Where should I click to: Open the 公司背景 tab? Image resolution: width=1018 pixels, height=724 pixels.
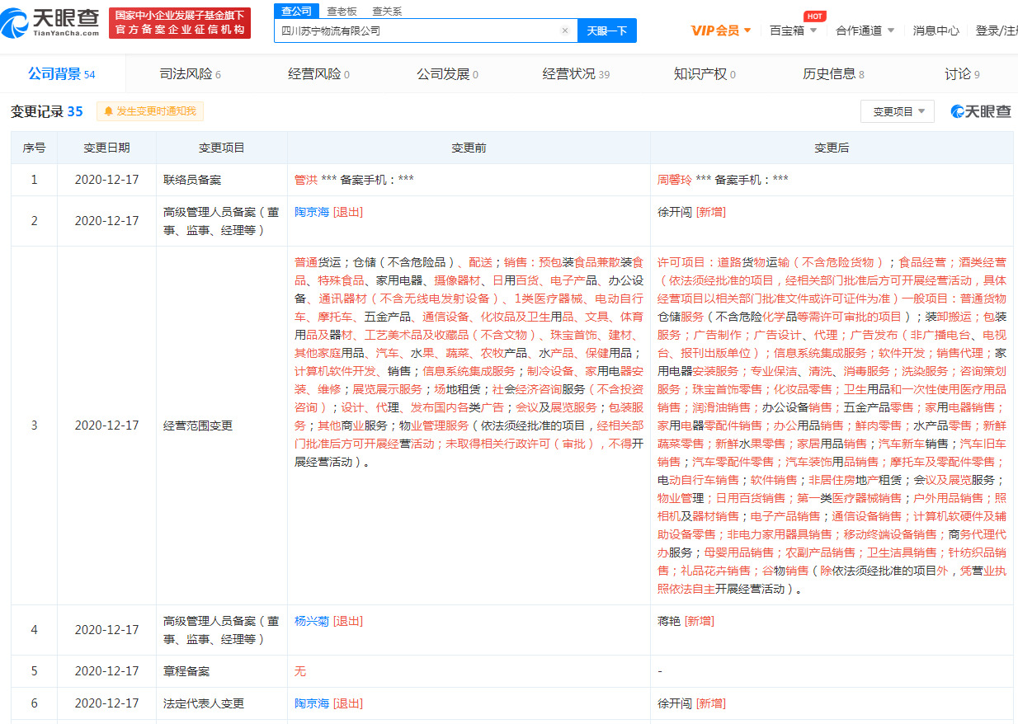[62, 74]
